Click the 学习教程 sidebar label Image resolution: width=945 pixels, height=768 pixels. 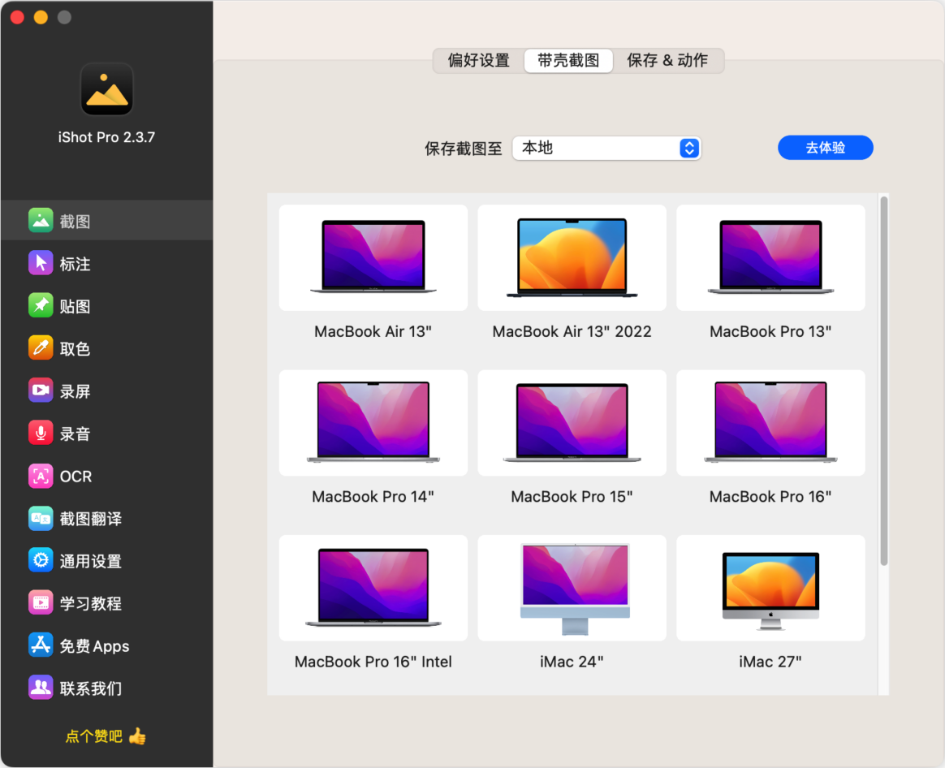pos(90,604)
